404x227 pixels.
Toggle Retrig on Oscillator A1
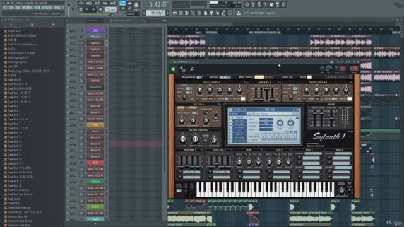(x=242, y=99)
